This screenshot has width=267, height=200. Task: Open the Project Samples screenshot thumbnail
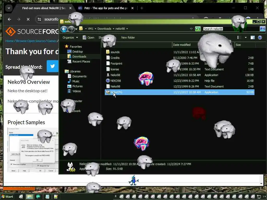[33, 150]
